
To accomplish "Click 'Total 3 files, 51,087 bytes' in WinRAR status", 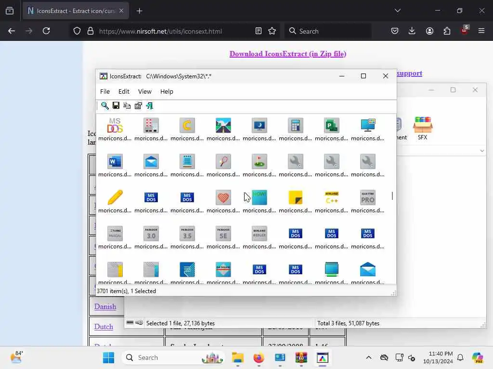I will (348, 323).
